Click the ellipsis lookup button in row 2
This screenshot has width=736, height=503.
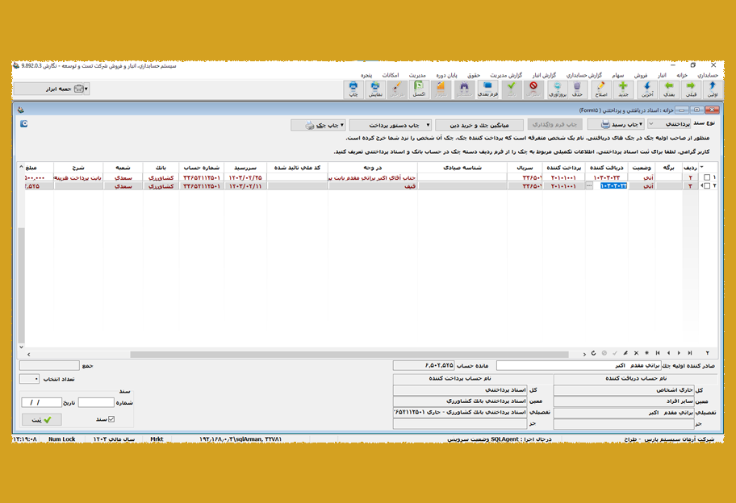click(x=589, y=186)
